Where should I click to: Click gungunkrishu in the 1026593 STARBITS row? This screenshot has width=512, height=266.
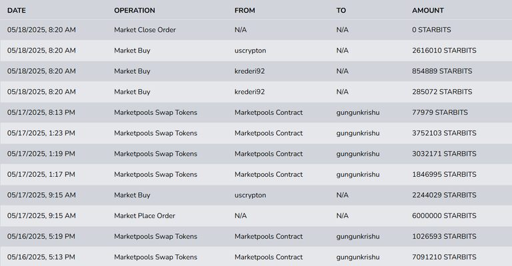[x=358, y=236]
